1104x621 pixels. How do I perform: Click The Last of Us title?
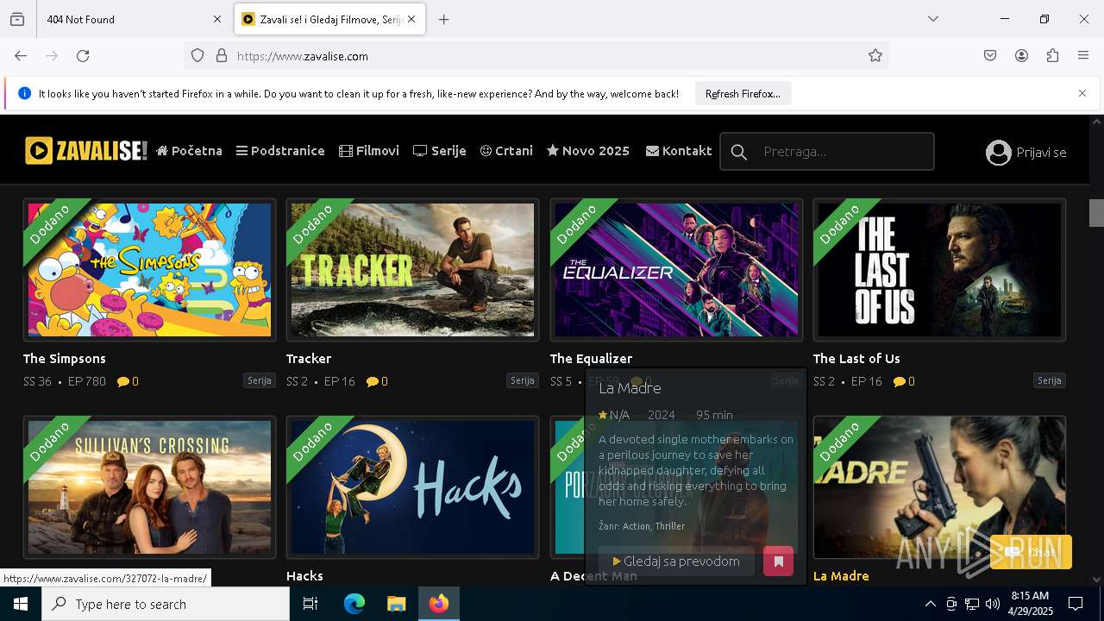(856, 359)
